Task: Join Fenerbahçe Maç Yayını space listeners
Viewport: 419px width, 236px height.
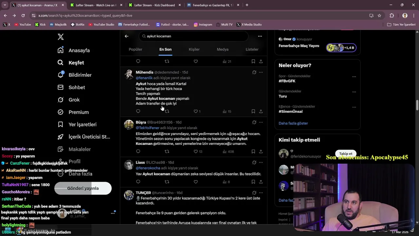Action: [341, 48]
